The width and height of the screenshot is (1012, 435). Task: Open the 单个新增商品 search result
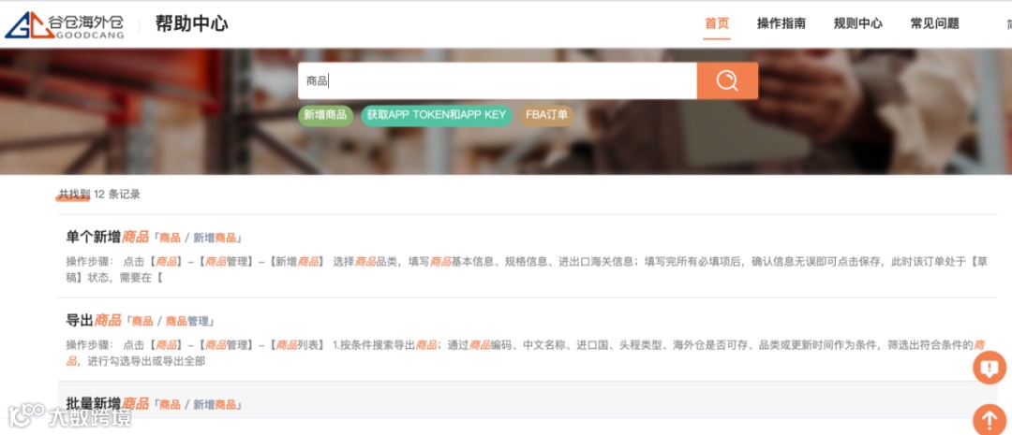(107, 237)
